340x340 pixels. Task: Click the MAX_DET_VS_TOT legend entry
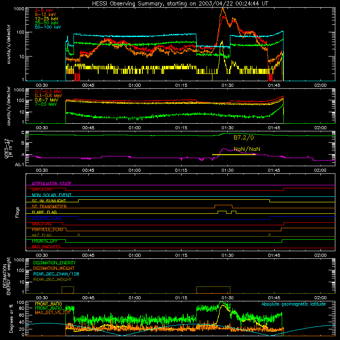tap(52, 312)
